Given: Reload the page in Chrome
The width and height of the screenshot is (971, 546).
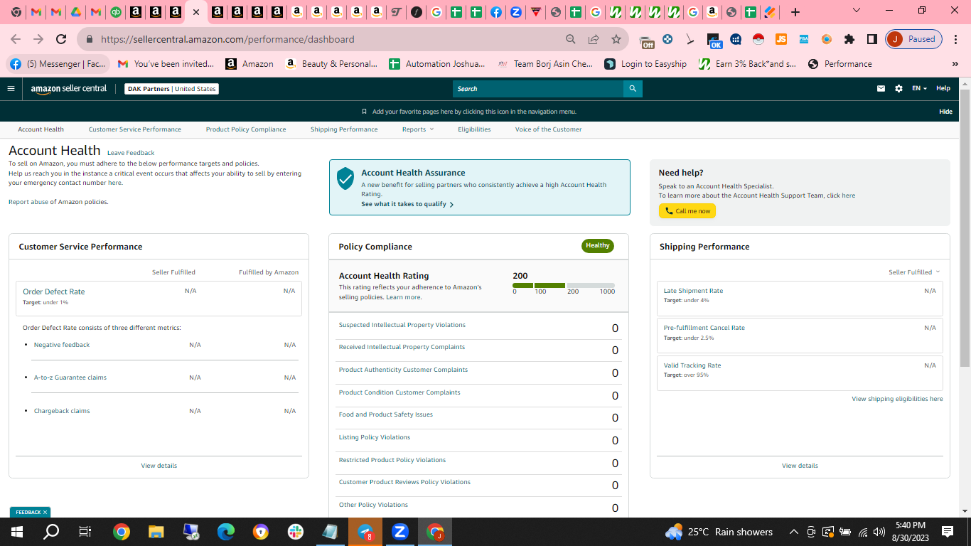Looking at the screenshot, I should click(x=61, y=39).
